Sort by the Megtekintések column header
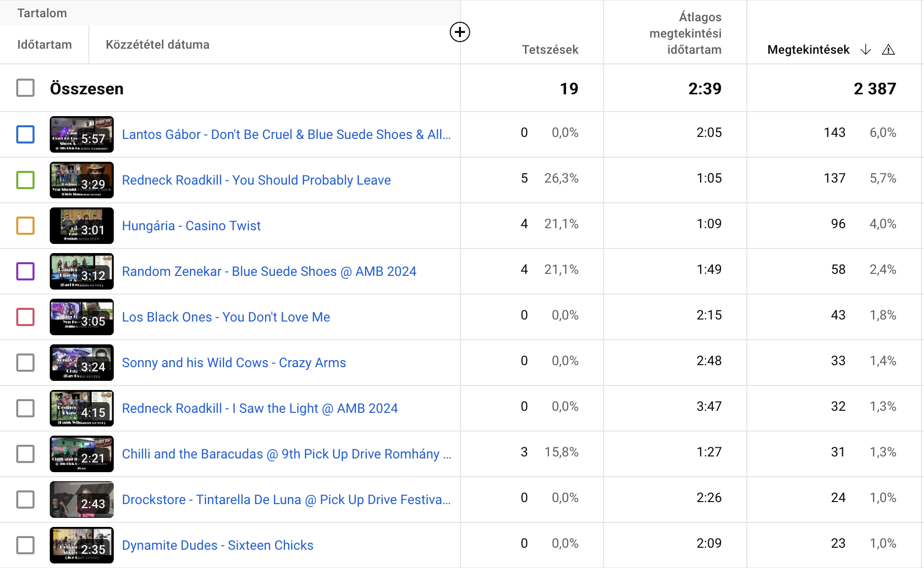This screenshot has width=924, height=568. (x=808, y=50)
